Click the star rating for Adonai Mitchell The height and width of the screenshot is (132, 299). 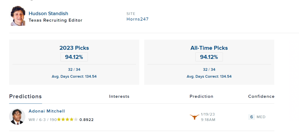coord(68,119)
